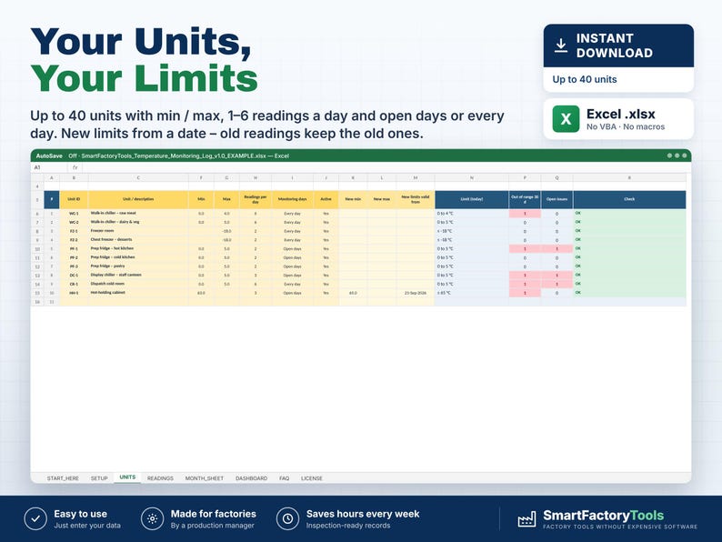This screenshot has width=722, height=542.
Task: Click the Limit (today) heading cell
Action: click(x=472, y=199)
